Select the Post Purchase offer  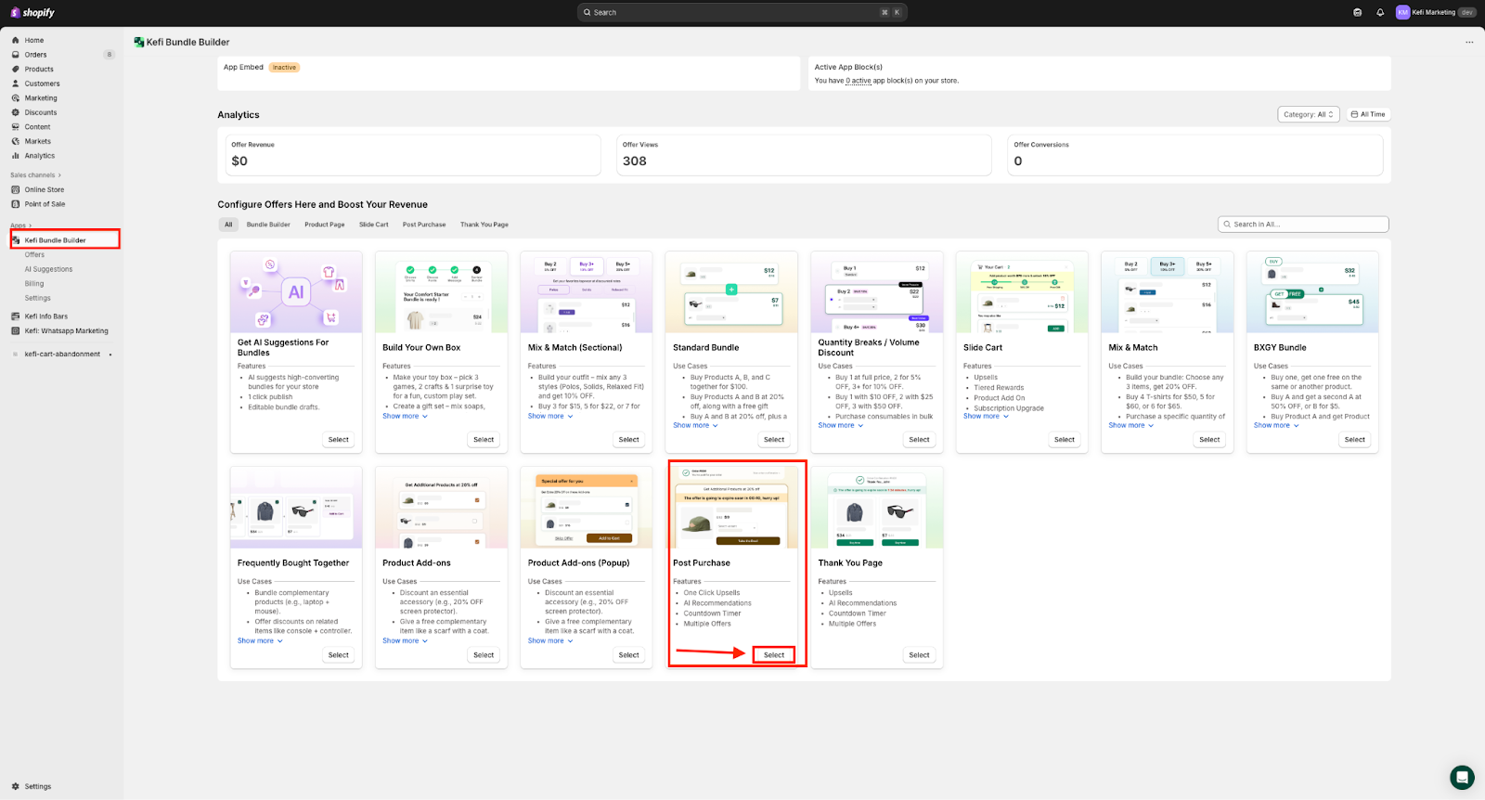click(773, 655)
